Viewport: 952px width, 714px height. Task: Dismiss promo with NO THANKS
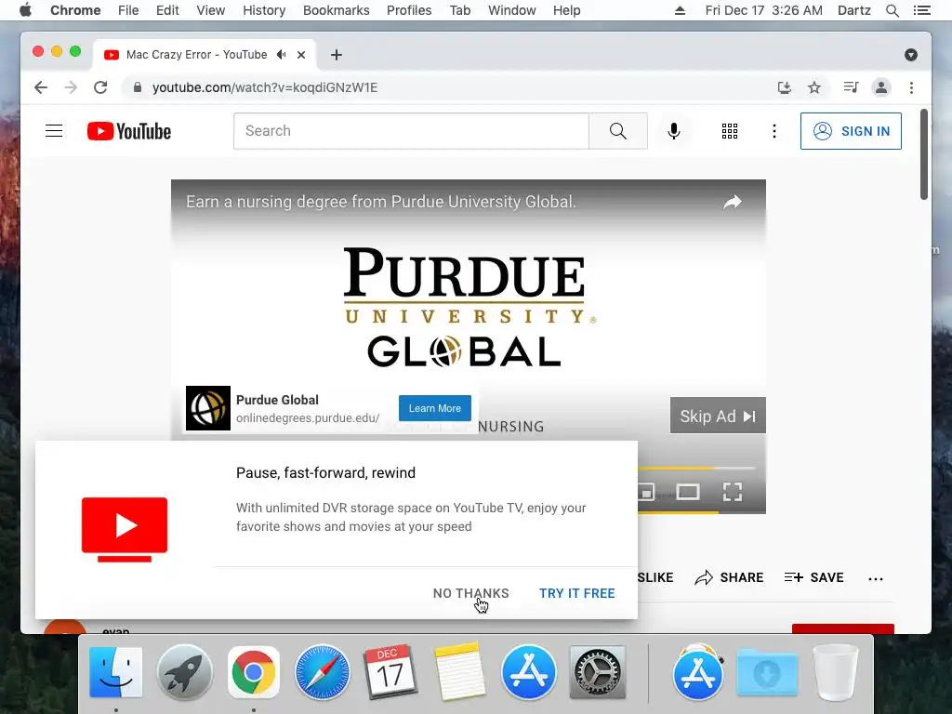(471, 593)
